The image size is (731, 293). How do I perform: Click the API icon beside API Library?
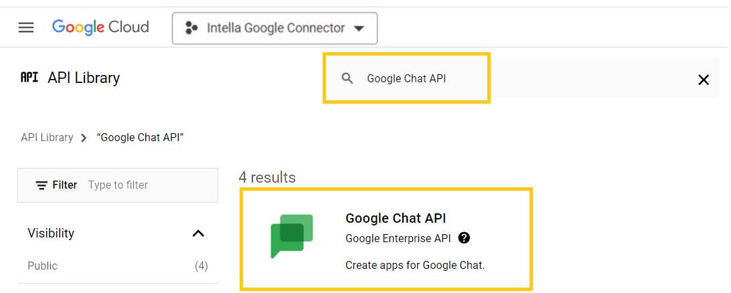click(29, 78)
